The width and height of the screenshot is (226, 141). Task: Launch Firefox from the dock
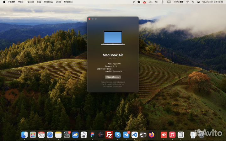(x=152, y=135)
